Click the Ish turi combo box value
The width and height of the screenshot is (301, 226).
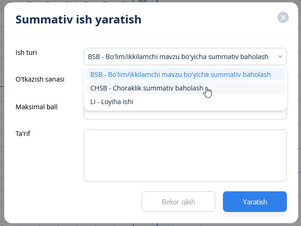[178, 57]
